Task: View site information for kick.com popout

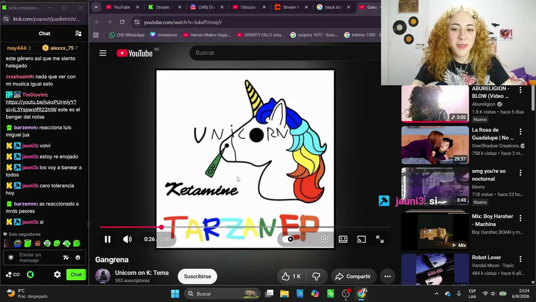Action: pyautogui.click(x=6, y=19)
